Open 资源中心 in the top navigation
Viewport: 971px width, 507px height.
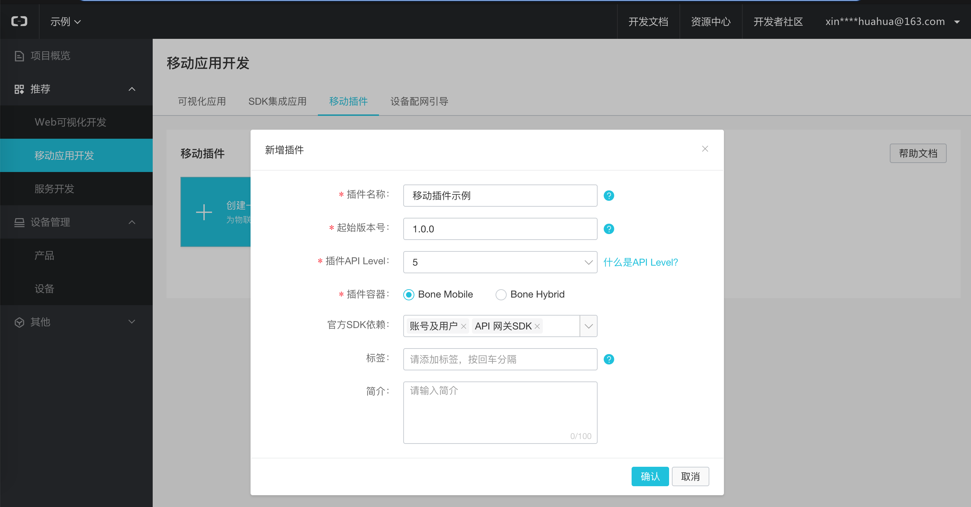710,22
